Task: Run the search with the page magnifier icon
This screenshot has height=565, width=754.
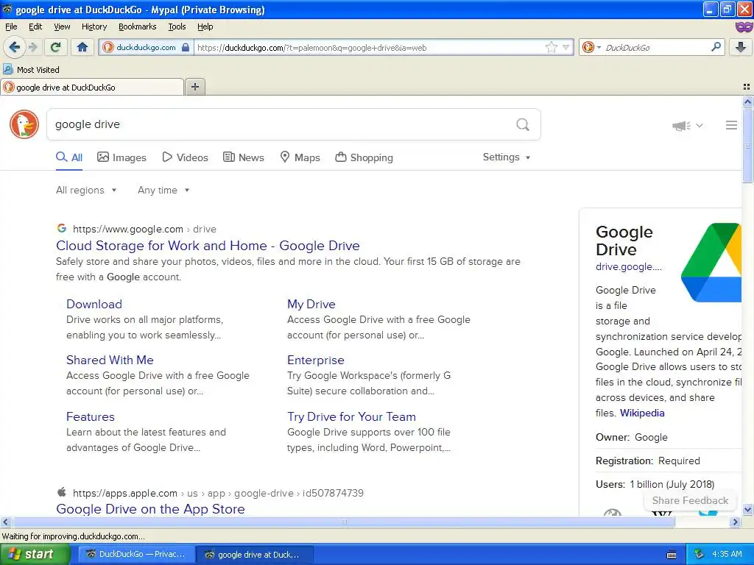Action: (523, 124)
